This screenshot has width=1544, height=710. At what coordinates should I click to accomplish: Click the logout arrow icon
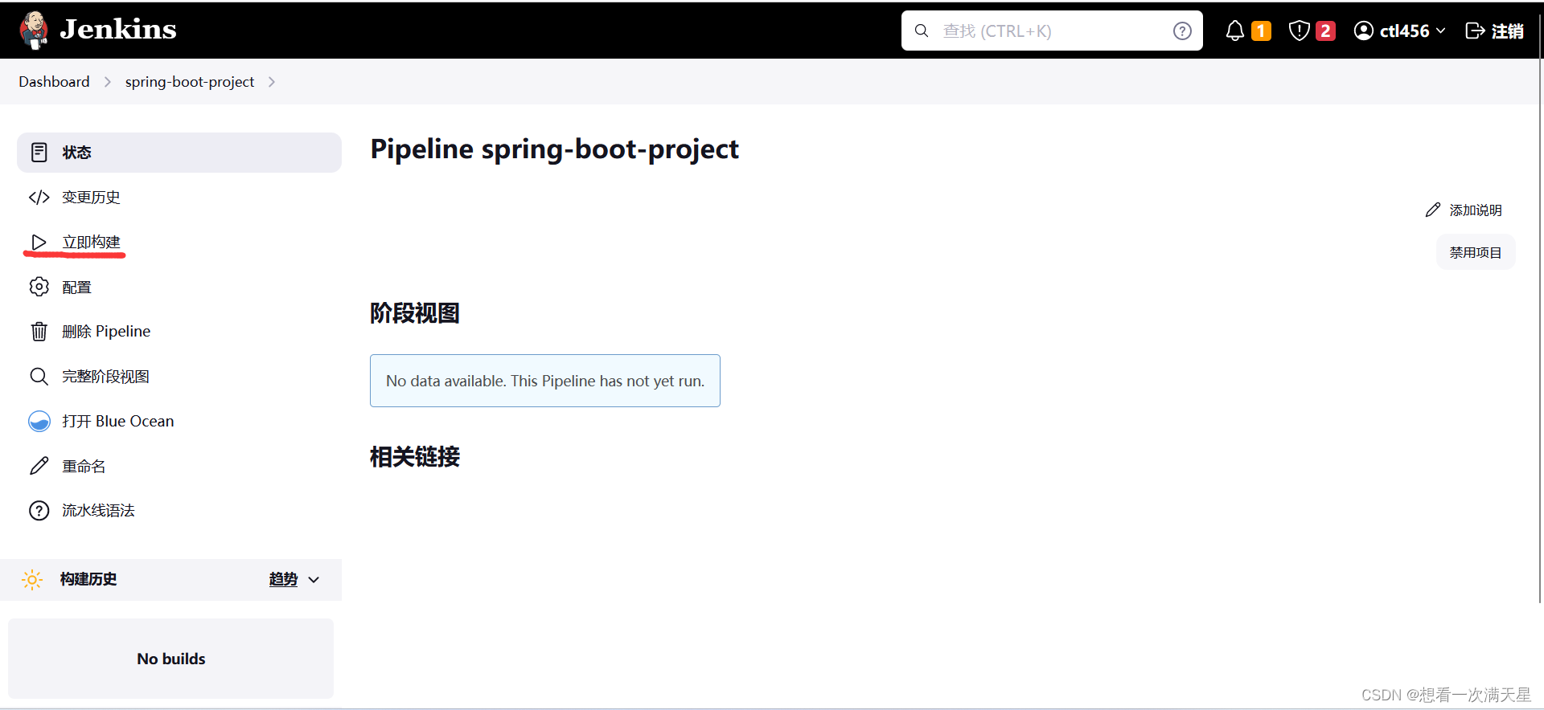click(1475, 31)
